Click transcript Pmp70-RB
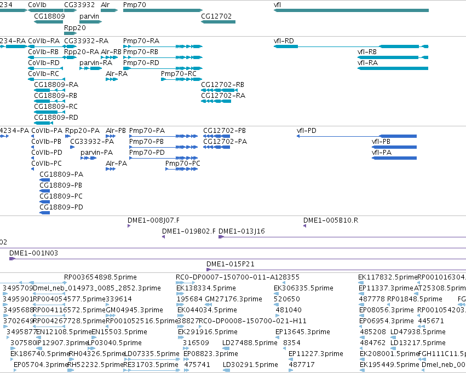This screenshot has width=466, height=373. pos(163,57)
